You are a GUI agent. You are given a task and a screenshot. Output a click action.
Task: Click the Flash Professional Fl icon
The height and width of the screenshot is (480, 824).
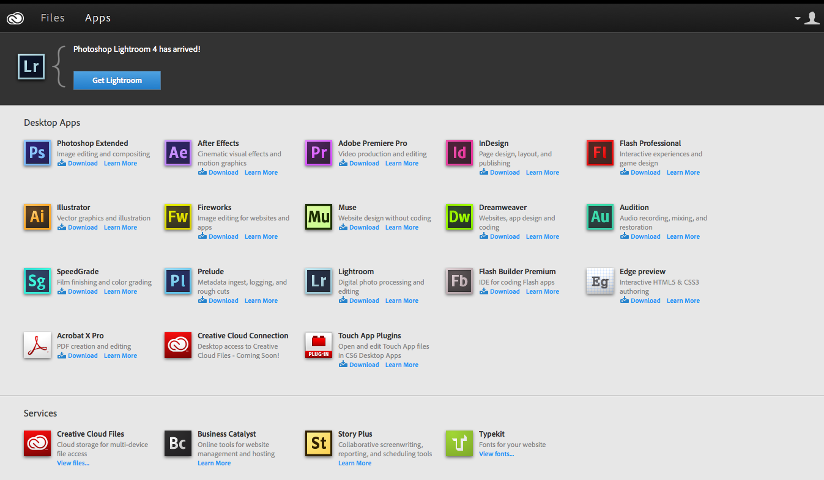(x=600, y=153)
